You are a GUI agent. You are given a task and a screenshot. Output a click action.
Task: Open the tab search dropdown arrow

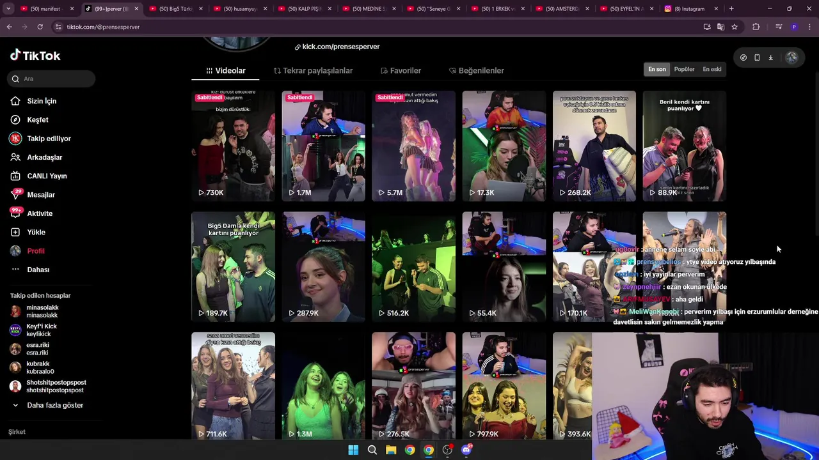tap(8, 9)
